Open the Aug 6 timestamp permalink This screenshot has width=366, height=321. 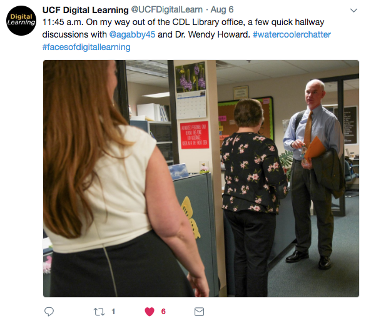(x=222, y=9)
